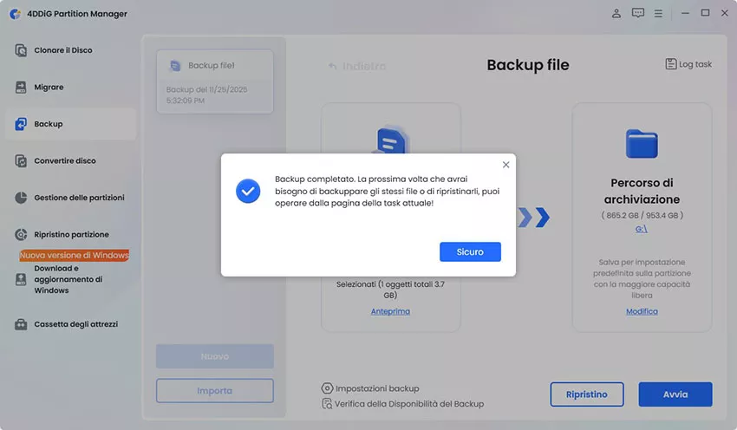Click the Selezionati oggetti totali text
Image resolution: width=737 pixels, height=430 pixels.
coord(390,290)
